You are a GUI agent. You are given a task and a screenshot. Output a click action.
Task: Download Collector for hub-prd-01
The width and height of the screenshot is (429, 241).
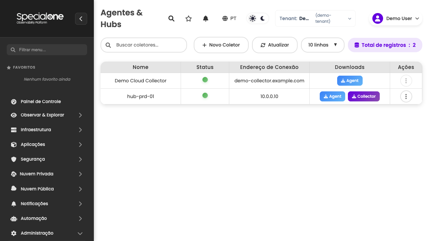tap(364, 96)
